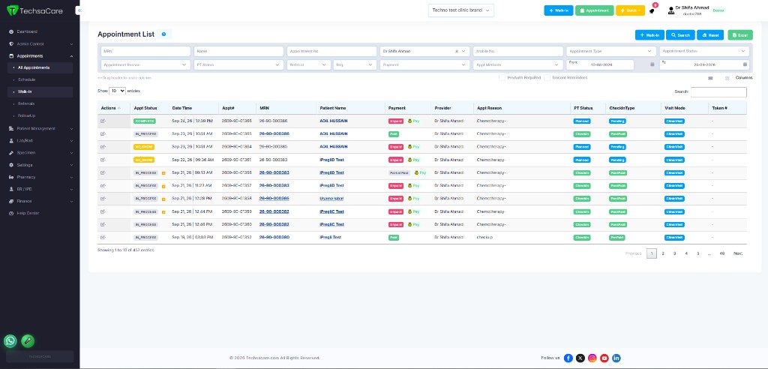
Task: Click the Next pagination link
Action: tap(738, 253)
